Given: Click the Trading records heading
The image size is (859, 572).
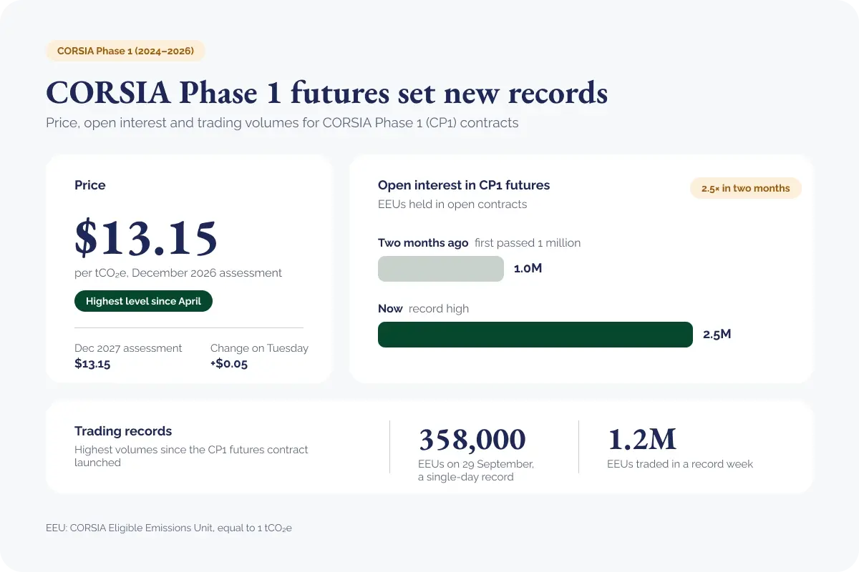Looking at the screenshot, I should 123,431.
